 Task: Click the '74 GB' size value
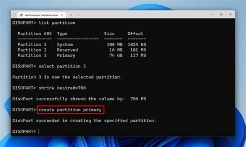click(116, 55)
